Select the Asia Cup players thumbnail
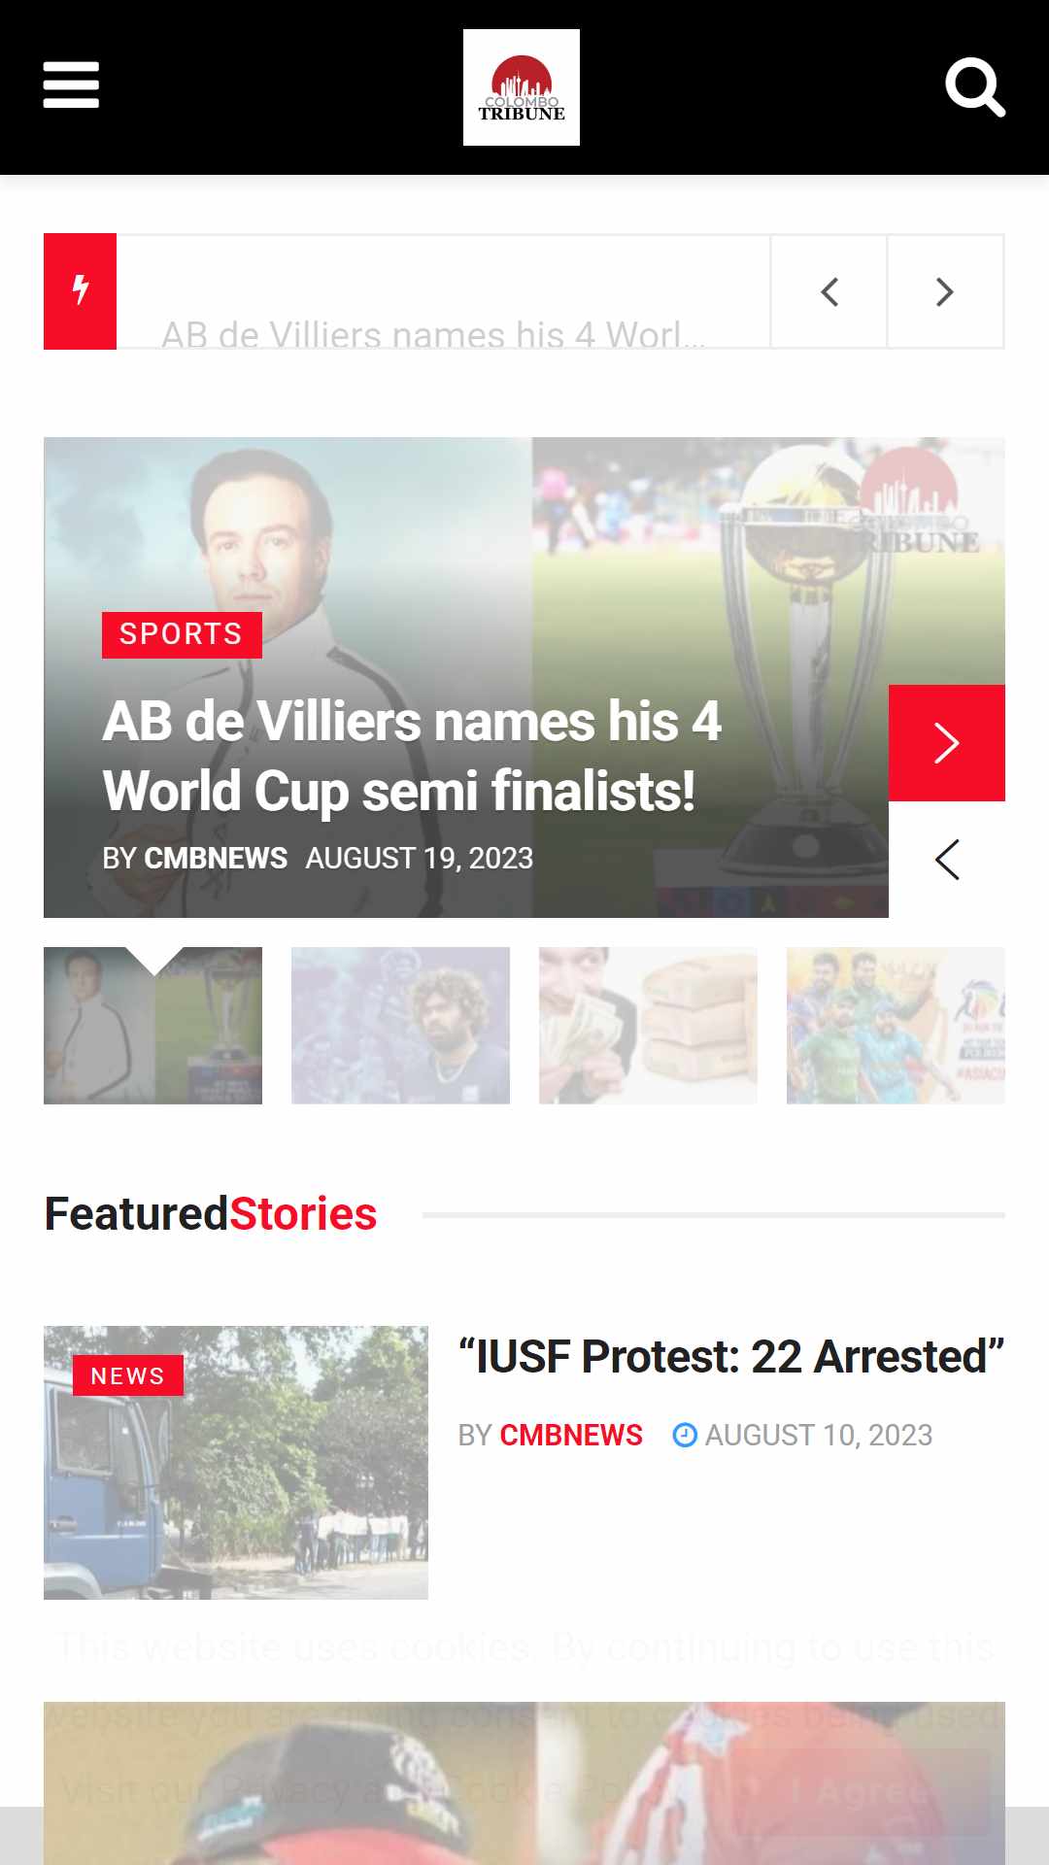1049x1865 pixels. pos(896,1026)
